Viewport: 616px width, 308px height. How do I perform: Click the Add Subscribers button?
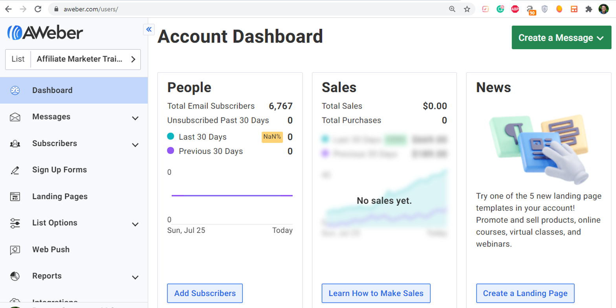[x=205, y=293]
